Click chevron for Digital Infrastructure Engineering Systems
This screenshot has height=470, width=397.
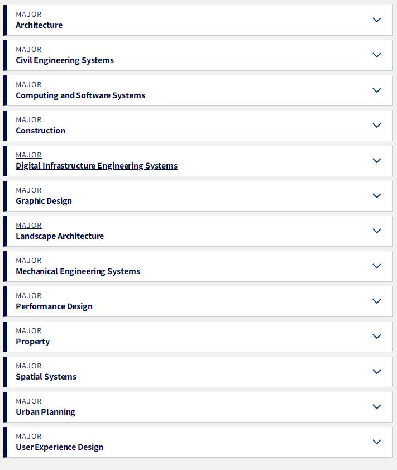tap(376, 161)
